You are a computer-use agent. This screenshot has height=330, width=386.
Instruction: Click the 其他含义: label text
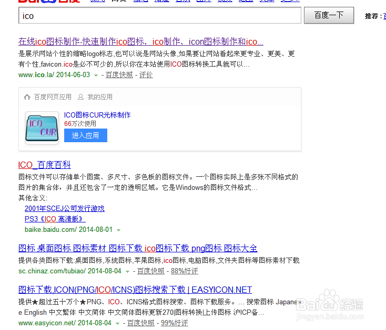[33, 198]
